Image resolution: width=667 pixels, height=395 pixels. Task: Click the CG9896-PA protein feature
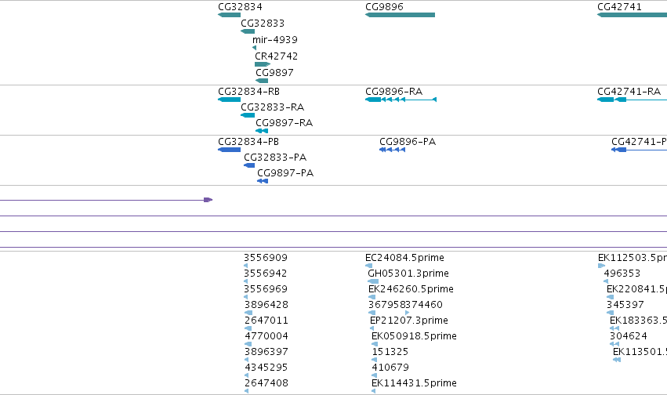click(392, 150)
